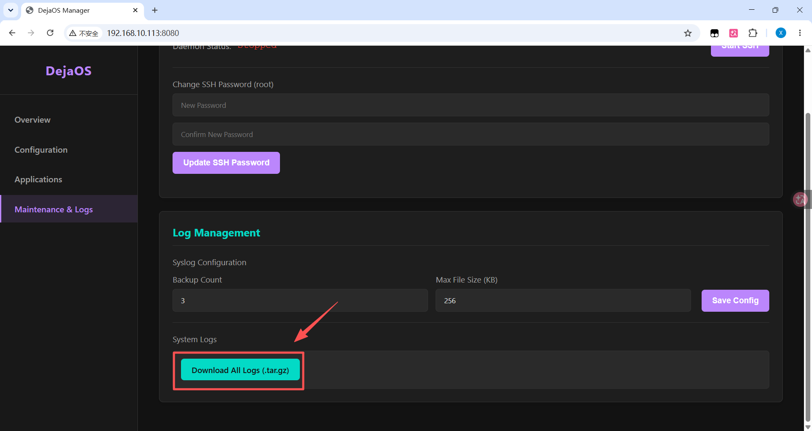Image resolution: width=812 pixels, height=431 pixels.
Task: Download all logs as tar.gz
Action: (x=240, y=370)
